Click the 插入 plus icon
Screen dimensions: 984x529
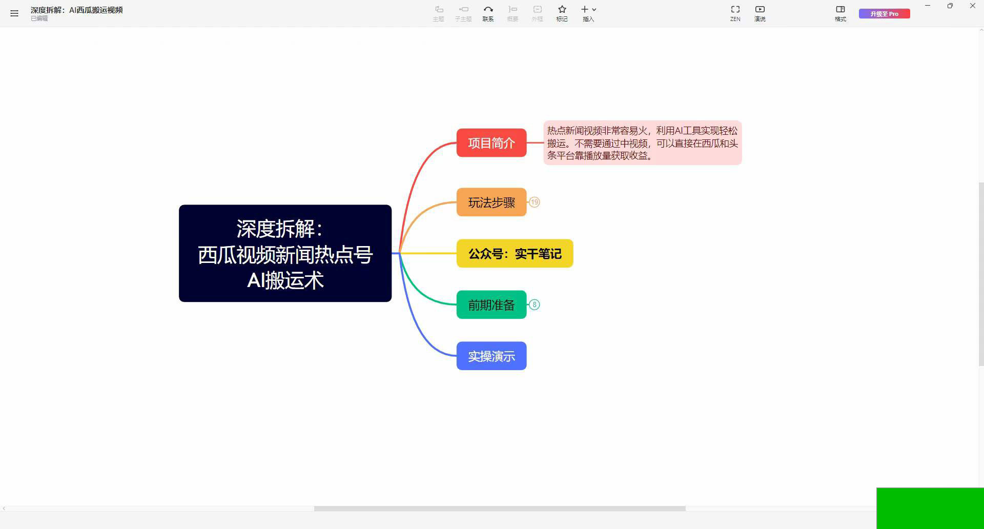pyautogui.click(x=584, y=9)
